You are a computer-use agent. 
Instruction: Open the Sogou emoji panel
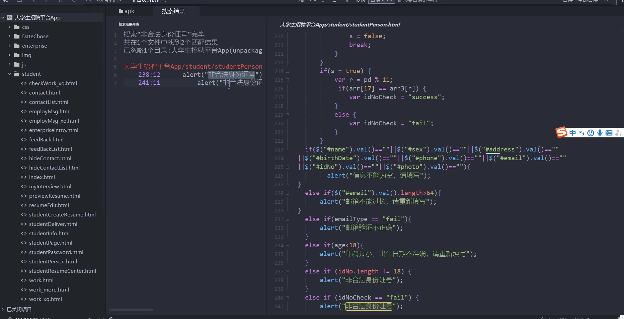(x=591, y=133)
